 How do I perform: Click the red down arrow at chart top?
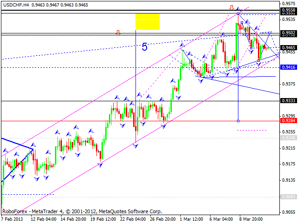[231, 7]
